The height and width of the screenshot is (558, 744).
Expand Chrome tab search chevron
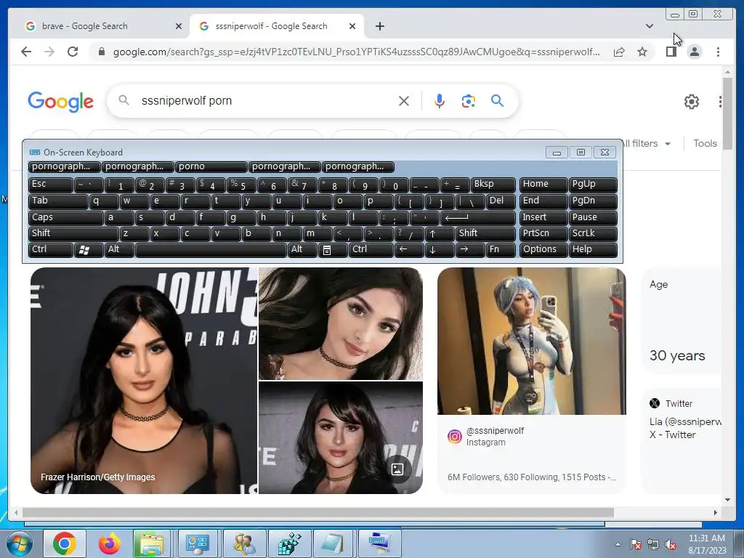click(x=649, y=26)
